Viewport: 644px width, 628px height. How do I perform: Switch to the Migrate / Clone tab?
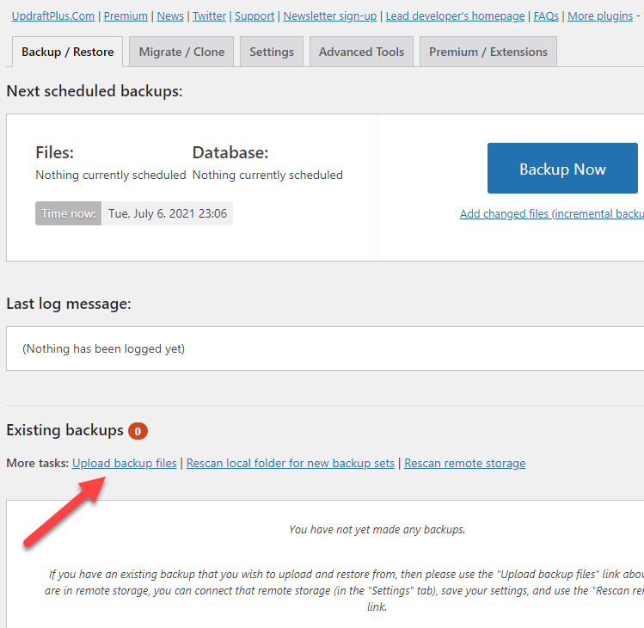pos(181,52)
